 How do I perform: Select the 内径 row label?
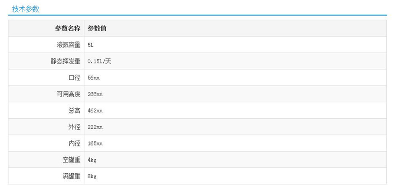pos(74,144)
